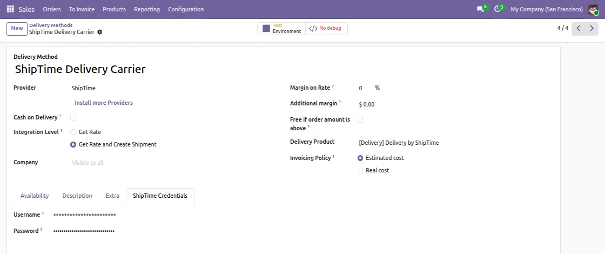Screen dimensions: 605x254
Task: Open the Reporting menu
Action: [147, 9]
